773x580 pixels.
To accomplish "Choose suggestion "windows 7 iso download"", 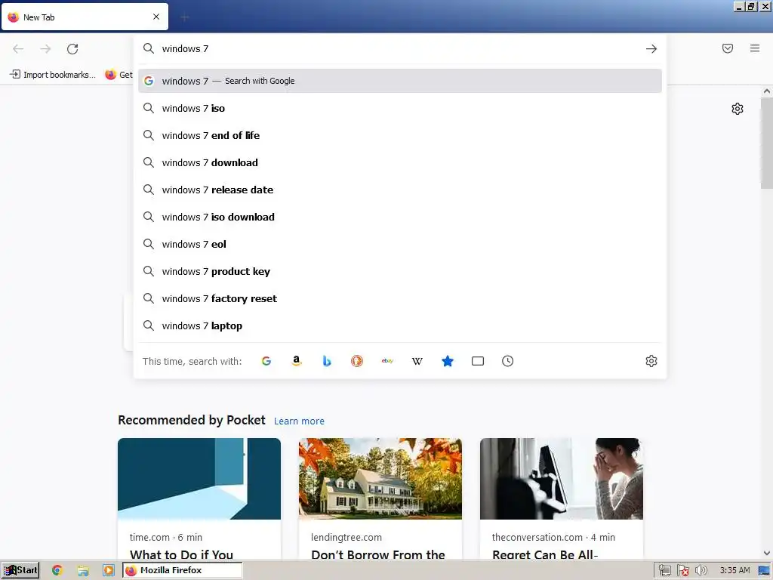I will [x=400, y=217].
